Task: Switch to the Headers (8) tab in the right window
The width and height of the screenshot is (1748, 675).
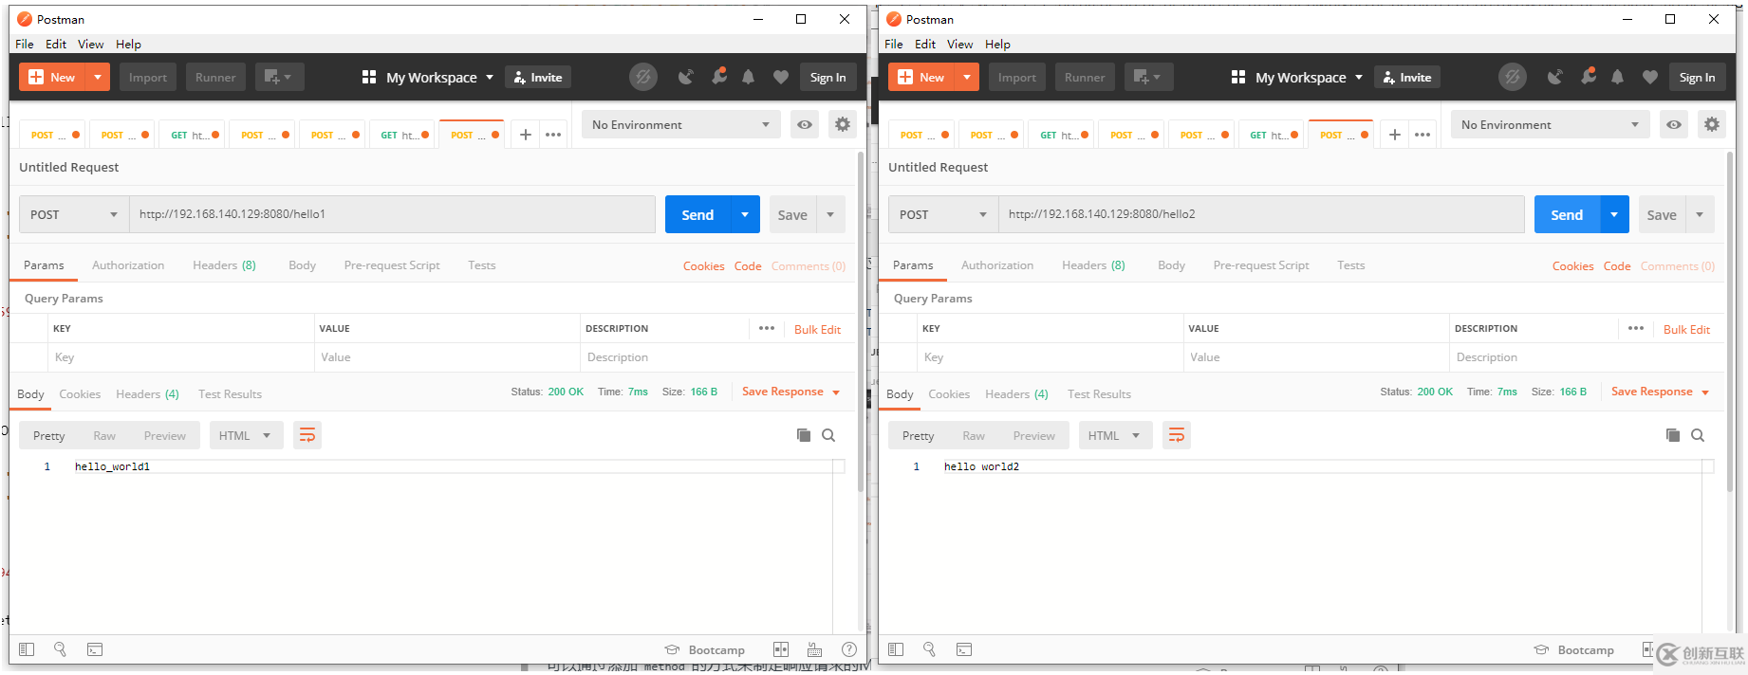Action: click(1093, 265)
